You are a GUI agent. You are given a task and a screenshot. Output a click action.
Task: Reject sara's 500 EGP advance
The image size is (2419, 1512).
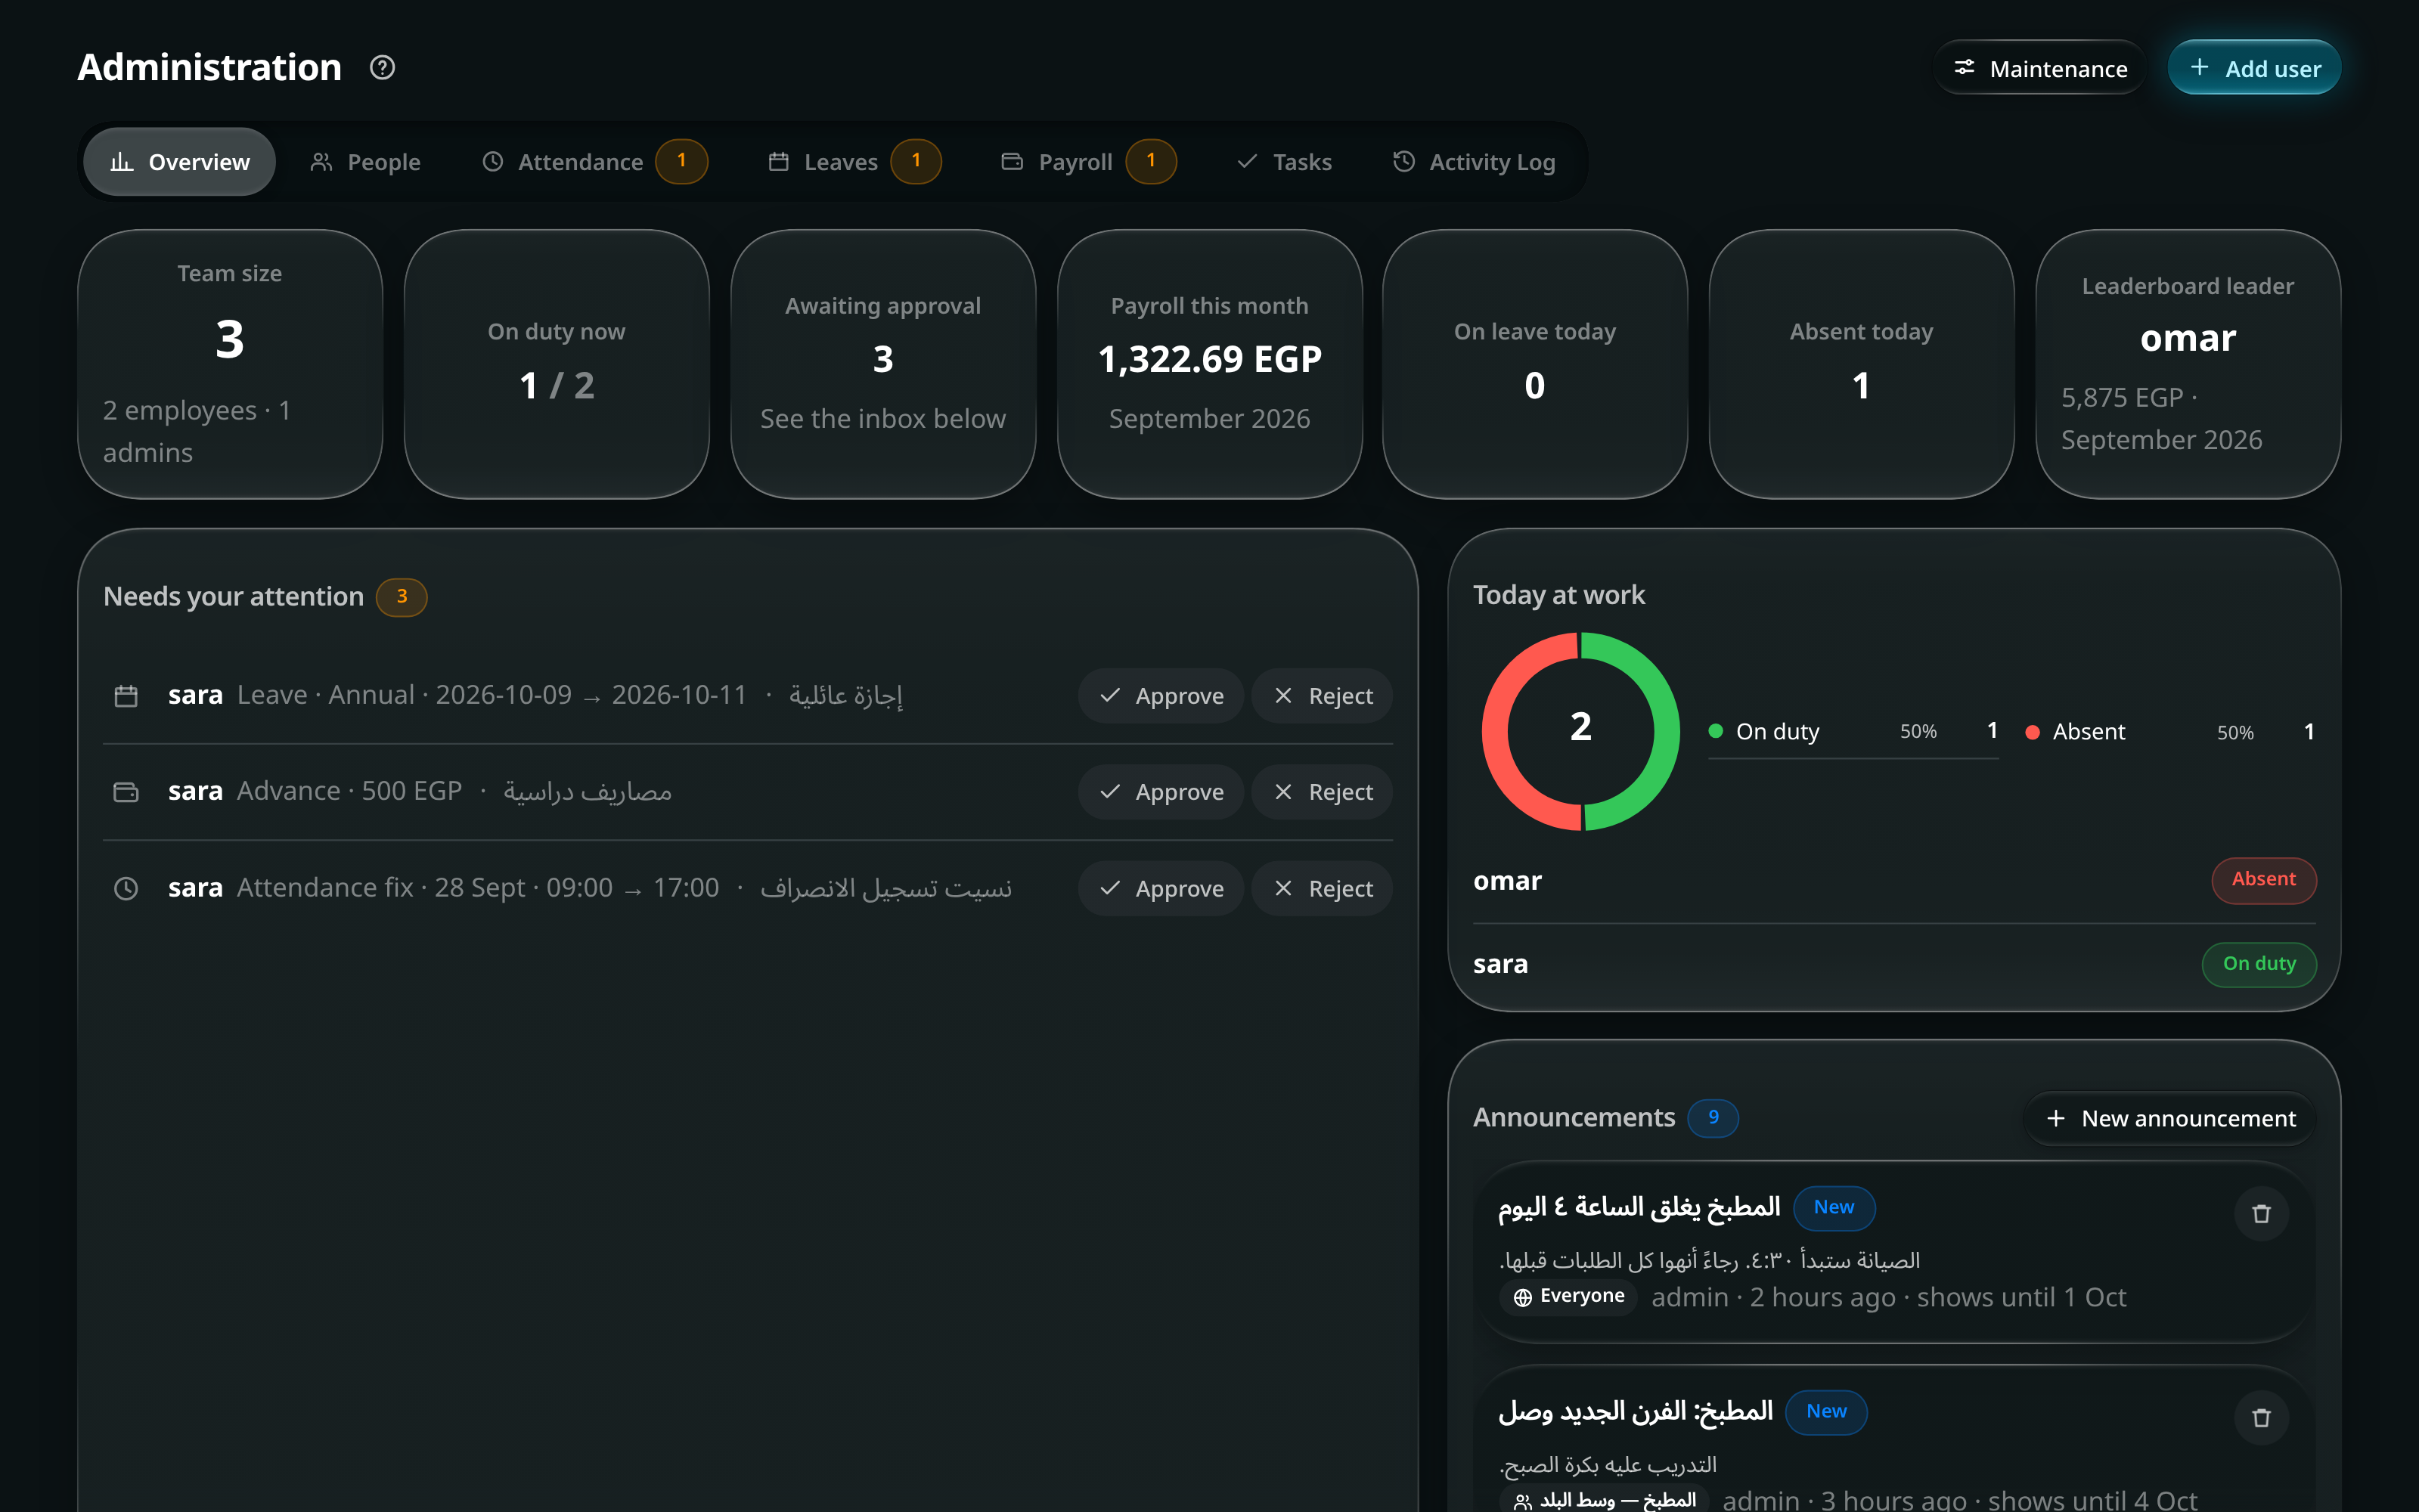[1322, 792]
